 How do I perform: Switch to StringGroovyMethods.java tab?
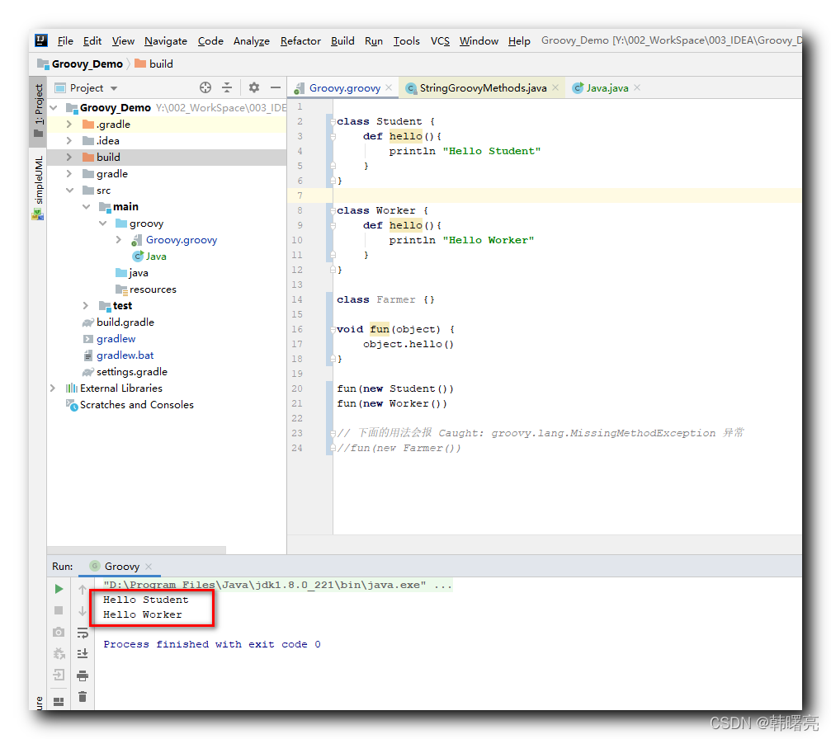pyautogui.click(x=483, y=88)
